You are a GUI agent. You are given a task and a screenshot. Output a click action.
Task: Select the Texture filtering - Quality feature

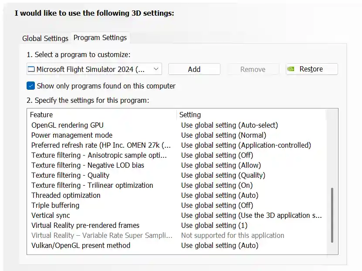(70, 175)
